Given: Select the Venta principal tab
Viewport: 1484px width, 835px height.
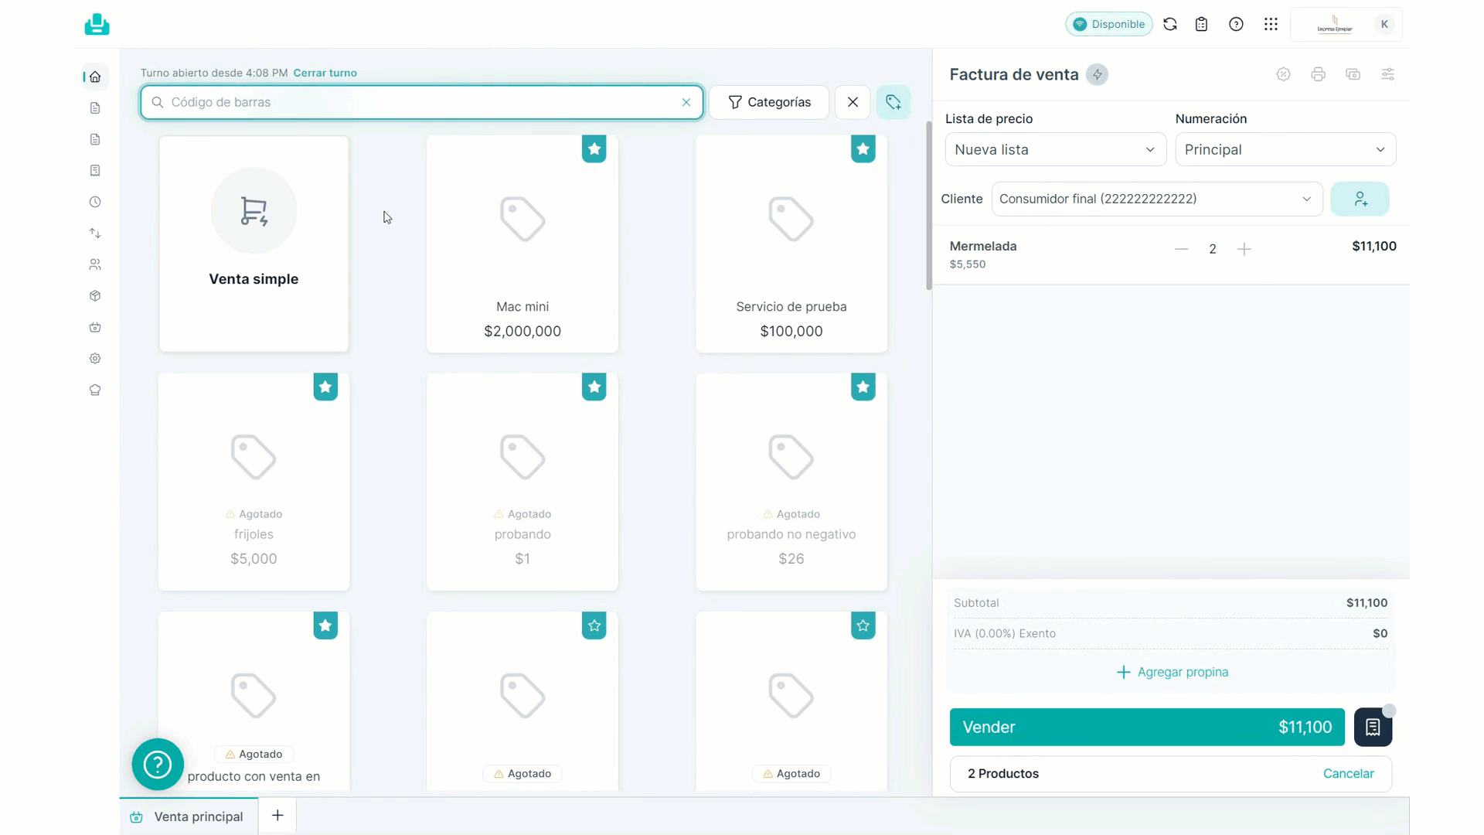Looking at the screenshot, I should [x=188, y=816].
